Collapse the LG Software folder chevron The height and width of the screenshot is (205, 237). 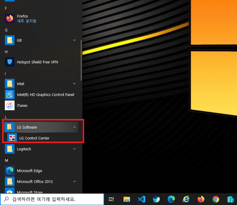[74, 127]
